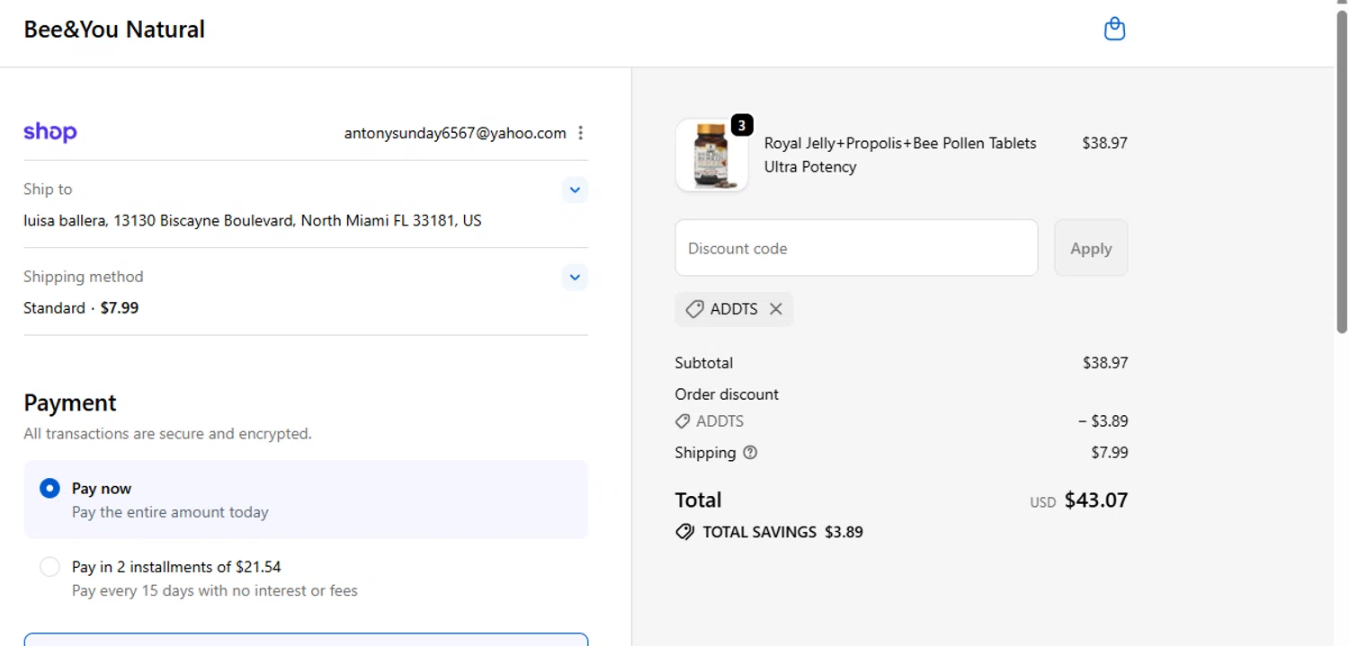
Task: Select Pay in 2 installments option
Action: click(x=49, y=567)
